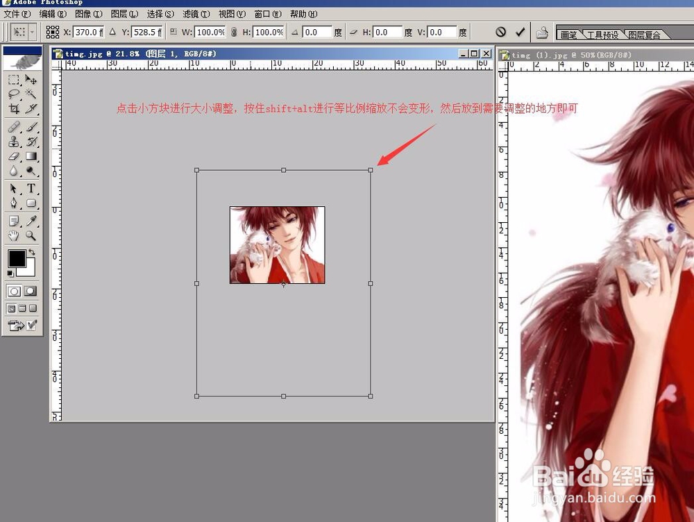
Task: Open the 视图 menu
Action: (x=232, y=14)
